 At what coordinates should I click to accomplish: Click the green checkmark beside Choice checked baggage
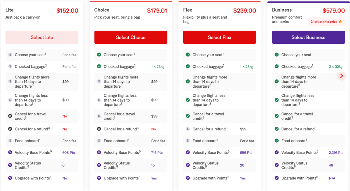99,66
